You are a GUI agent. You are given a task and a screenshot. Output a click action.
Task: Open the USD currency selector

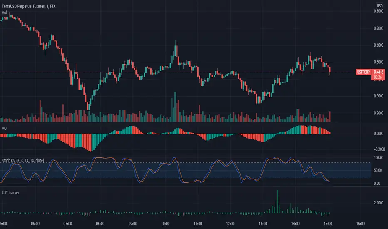click(379, 6)
